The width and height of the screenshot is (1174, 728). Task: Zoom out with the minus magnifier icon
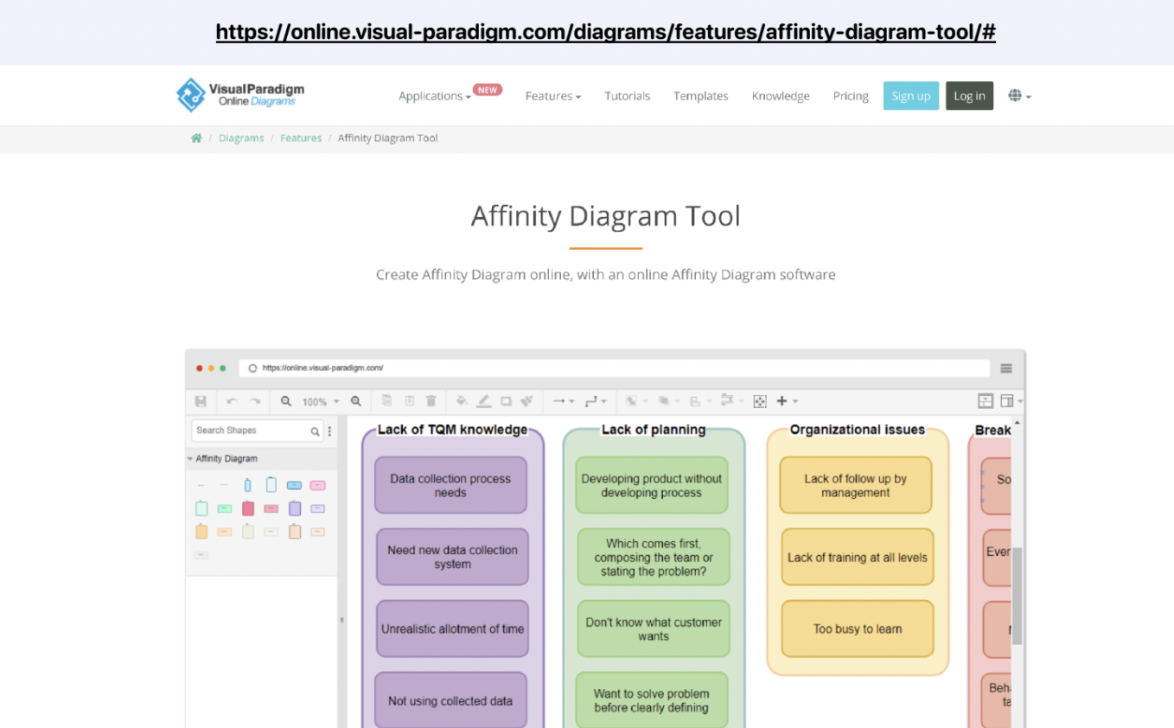pos(286,401)
